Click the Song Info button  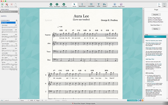156,15
